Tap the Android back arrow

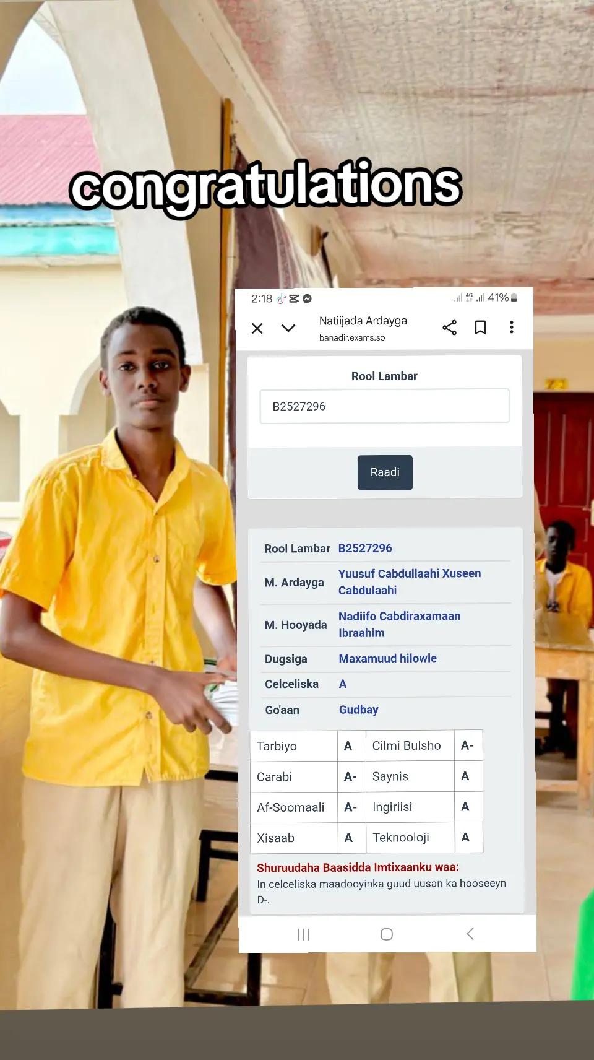click(x=470, y=934)
